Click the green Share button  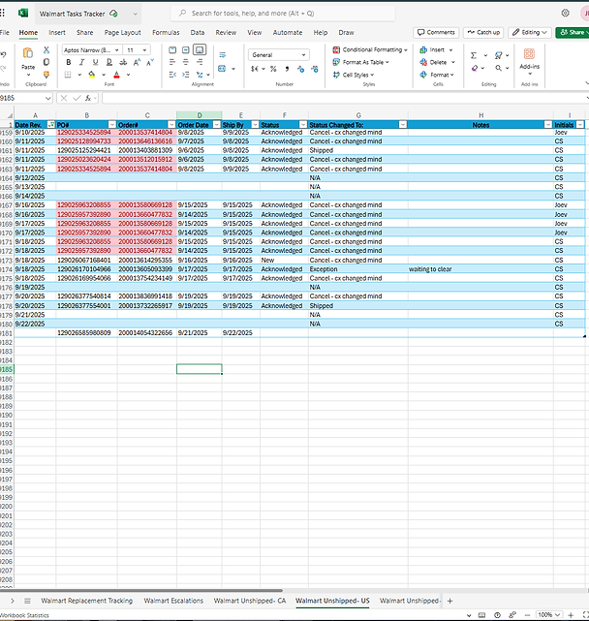point(573,33)
